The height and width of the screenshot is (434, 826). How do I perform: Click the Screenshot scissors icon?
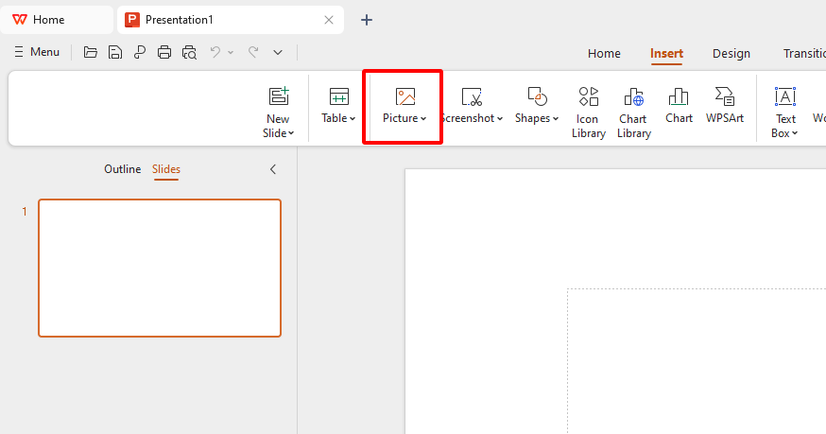pyautogui.click(x=472, y=97)
